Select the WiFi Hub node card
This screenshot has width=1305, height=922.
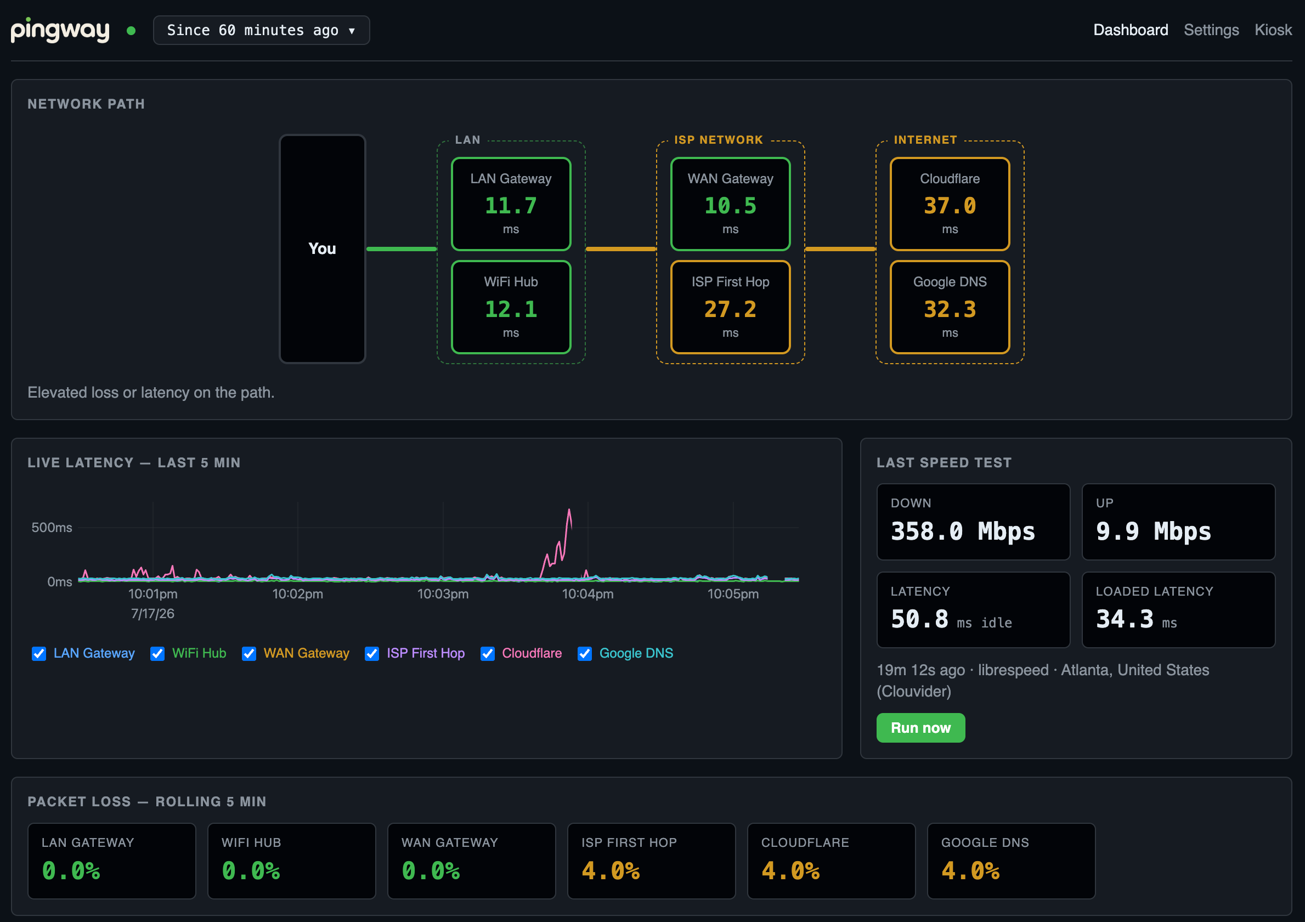(x=510, y=307)
